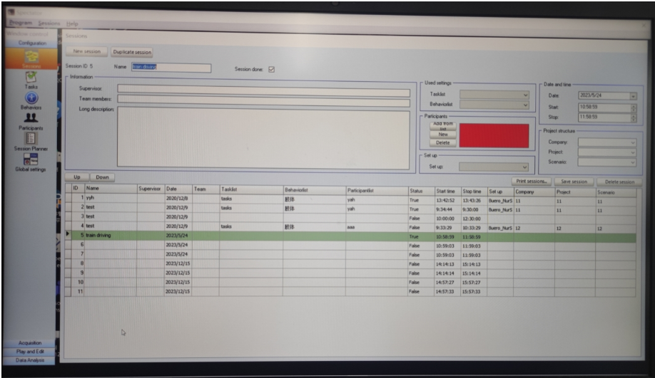Screen dimensions: 655x378
Task: Toggle the Session done checkbox
Action: coord(271,69)
